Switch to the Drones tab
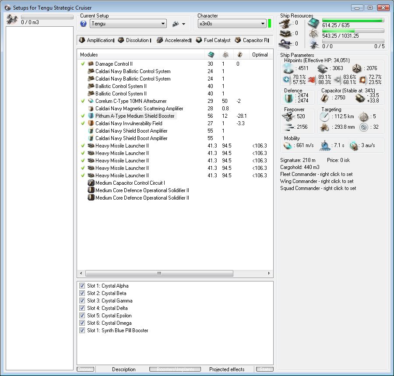Screen dimensions: 394x376 [x=85, y=369]
